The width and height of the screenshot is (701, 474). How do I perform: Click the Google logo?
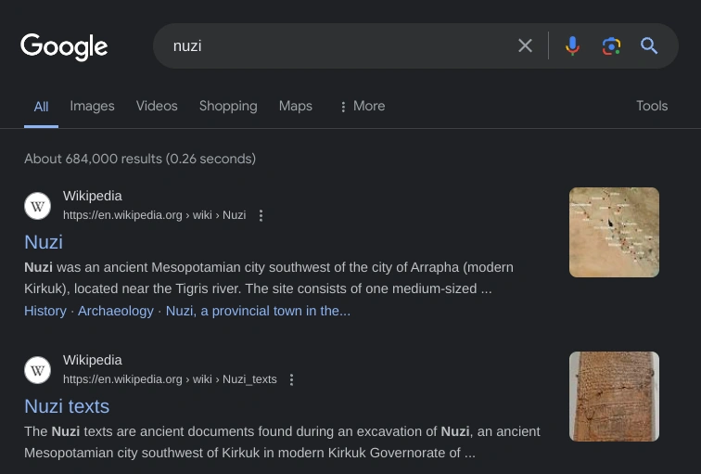pos(64,46)
